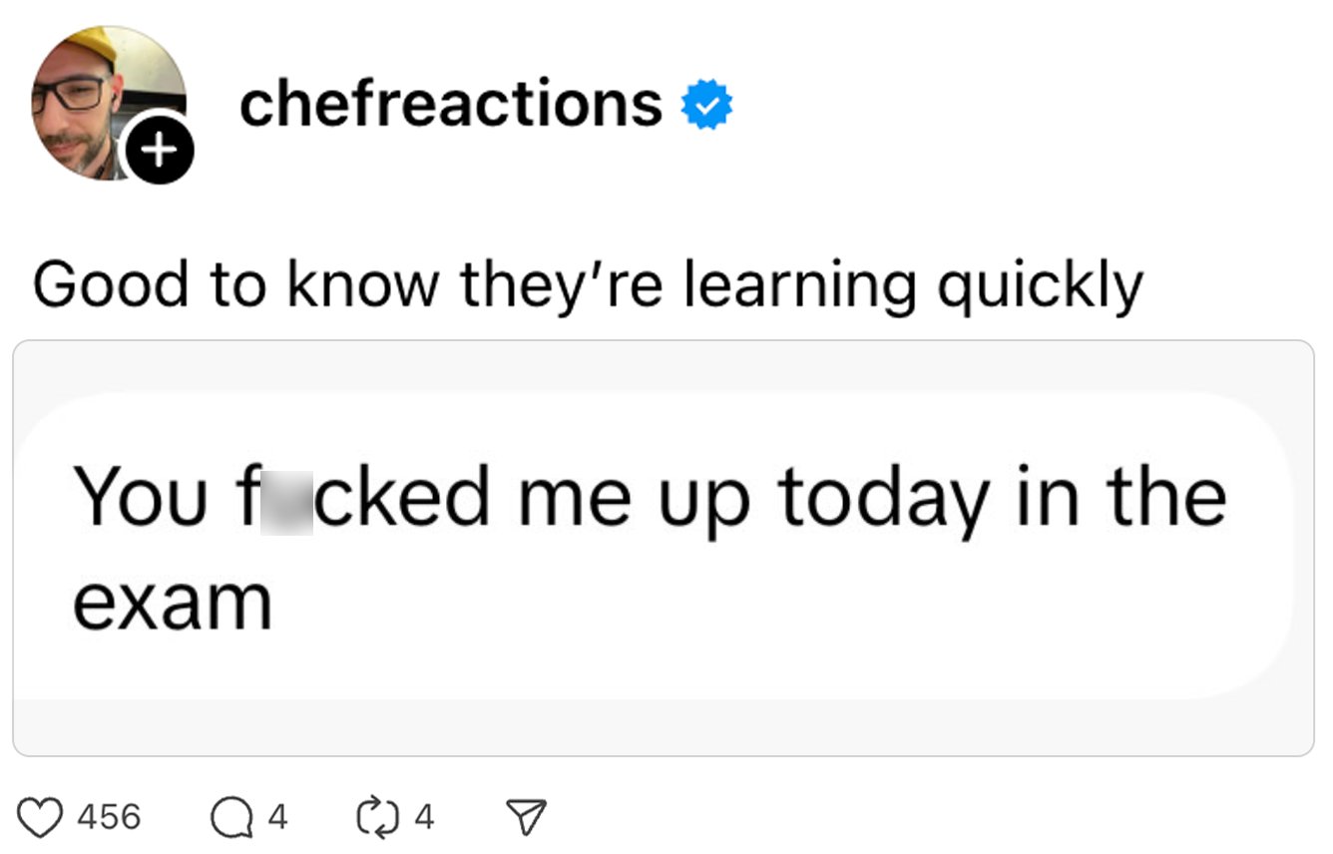1333x854 pixels.
Task: Click the word "exam" in the screenshot
Action: [172, 604]
